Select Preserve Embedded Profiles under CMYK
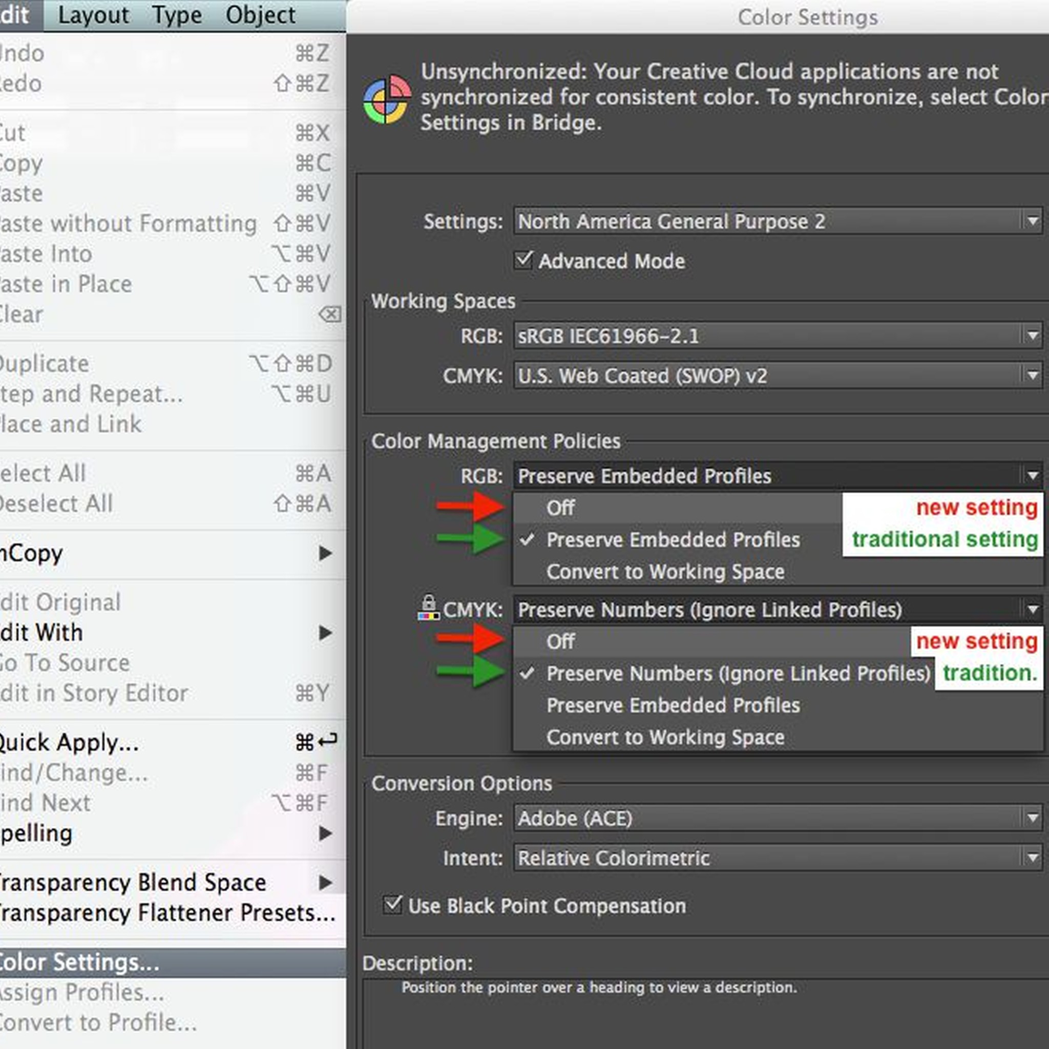 [673, 705]
